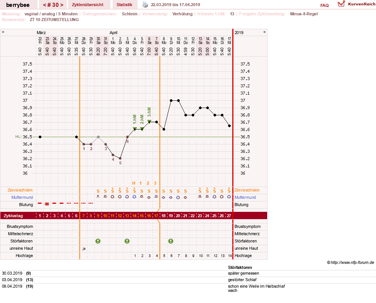Expand chart with left arrow toggle
Image resolution: width=376 pixels, height=303 pixels.
point(3,32)
